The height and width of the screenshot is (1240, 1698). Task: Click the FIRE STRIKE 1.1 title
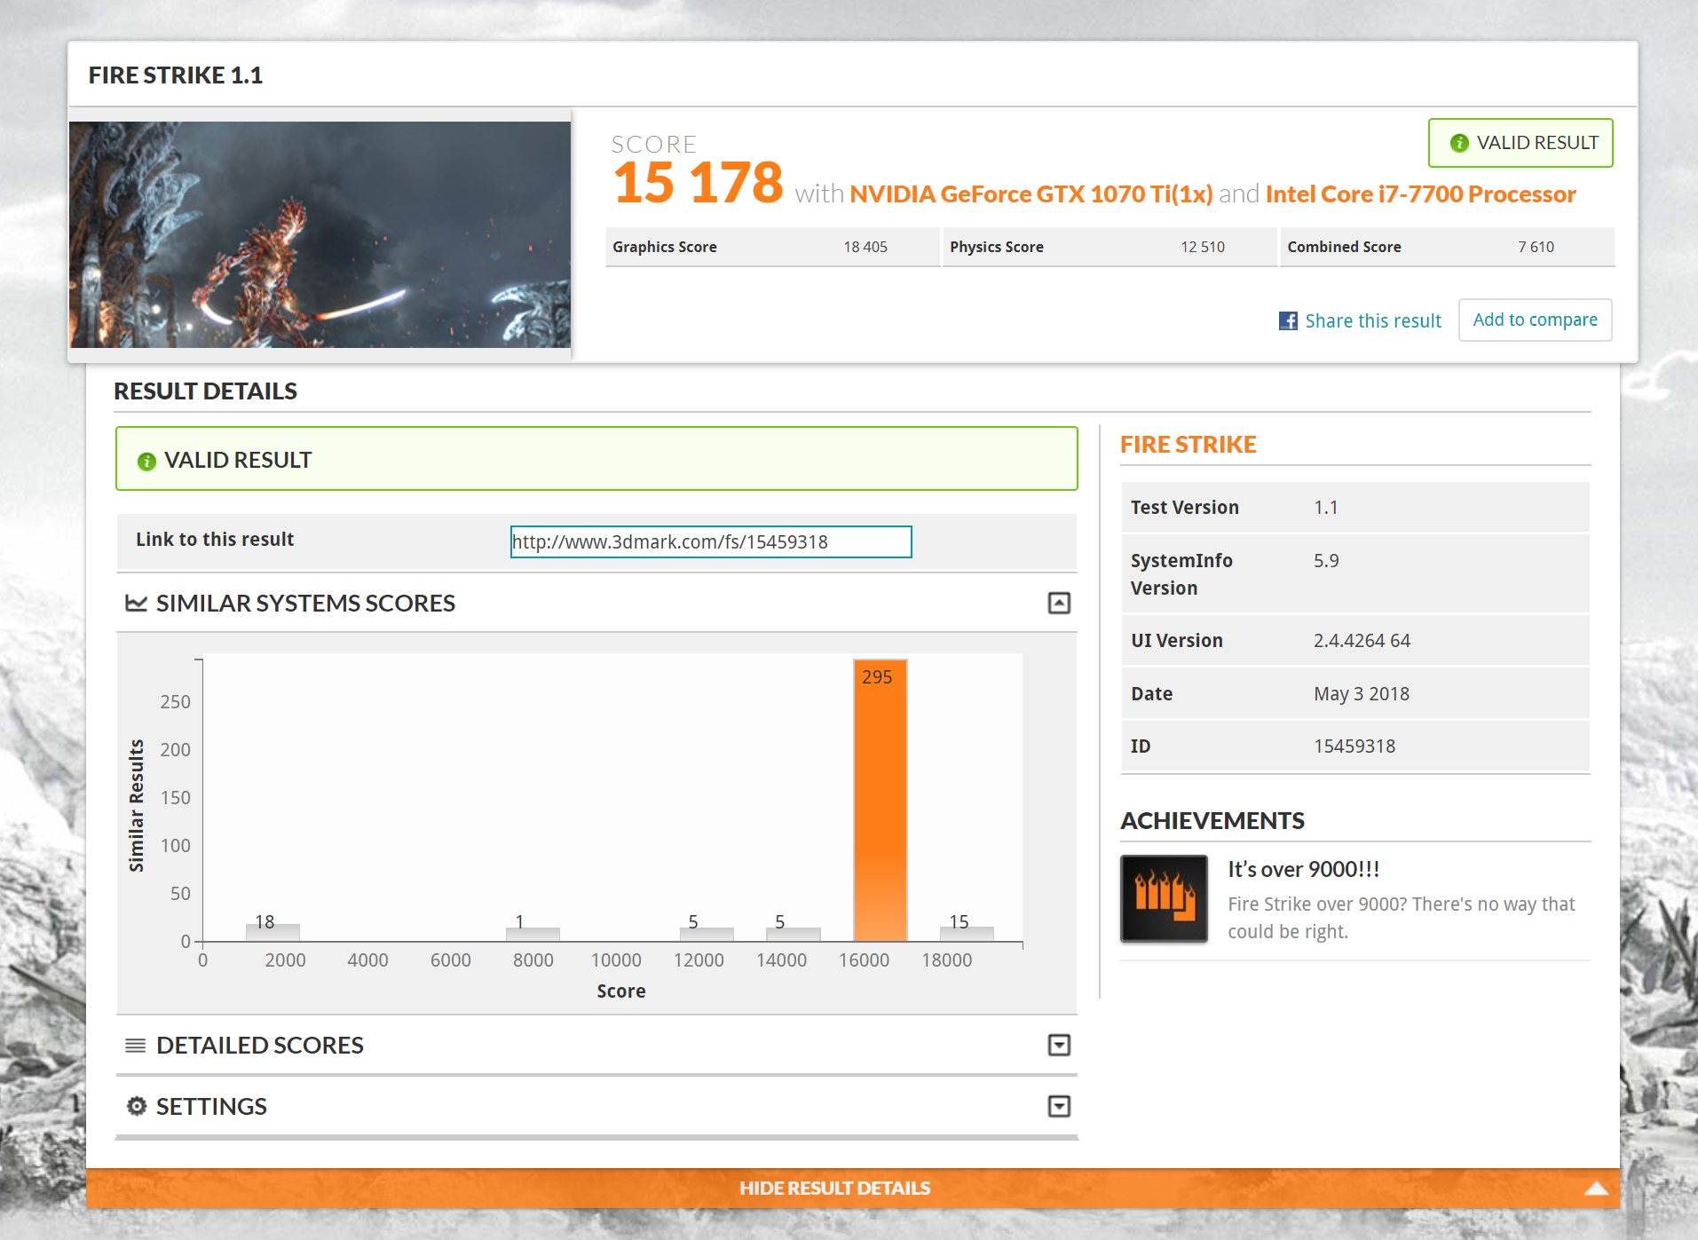click(176, 75)
